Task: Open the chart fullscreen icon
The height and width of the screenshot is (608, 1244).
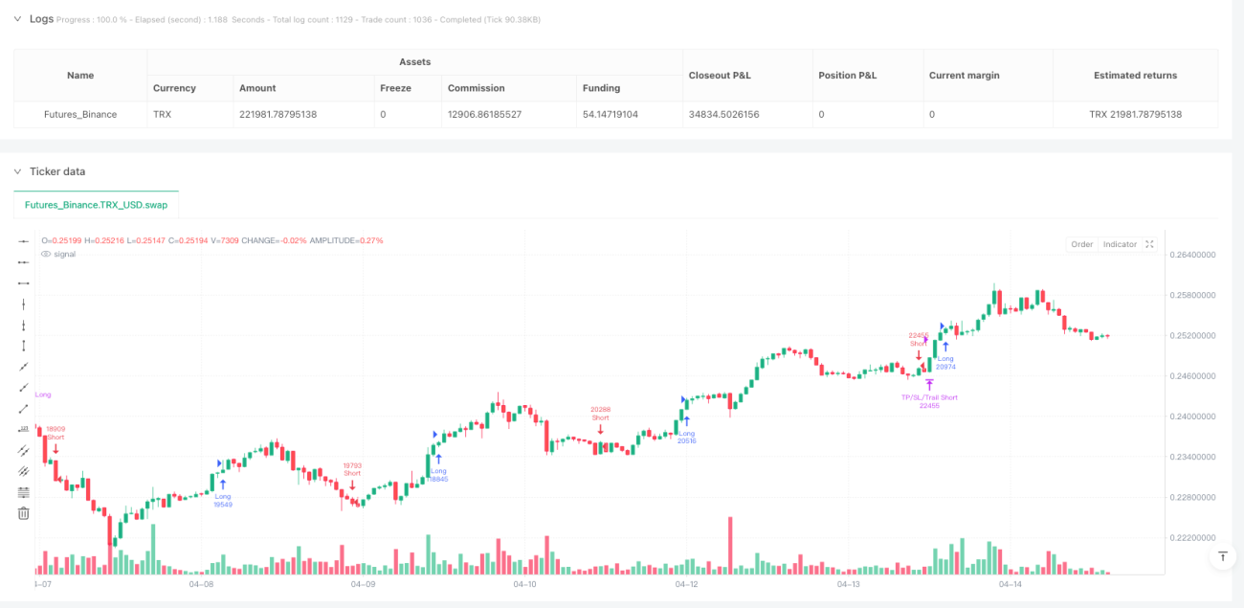Action: 1149,244
